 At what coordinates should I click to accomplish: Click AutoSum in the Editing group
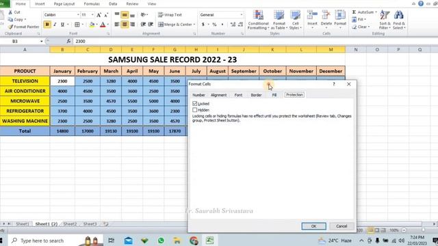pyautogui.click(x=363, y=12)
